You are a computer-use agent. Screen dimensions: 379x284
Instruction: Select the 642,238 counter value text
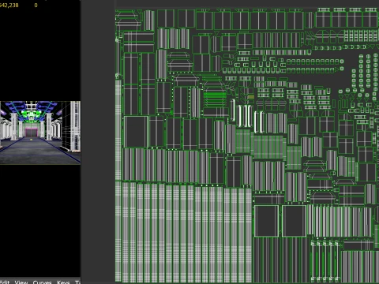(x=9, y=5)
